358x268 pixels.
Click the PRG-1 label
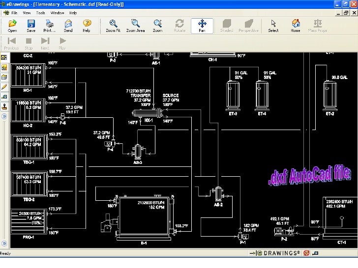click(29, 237)
